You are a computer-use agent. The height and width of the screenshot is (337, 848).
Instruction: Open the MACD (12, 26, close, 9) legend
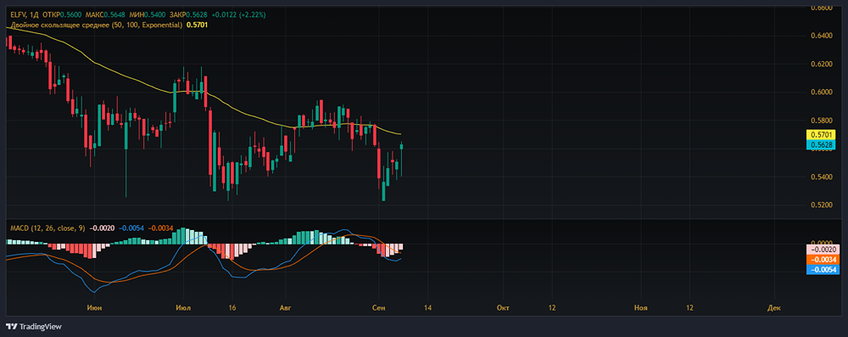[x=47, y=228]
